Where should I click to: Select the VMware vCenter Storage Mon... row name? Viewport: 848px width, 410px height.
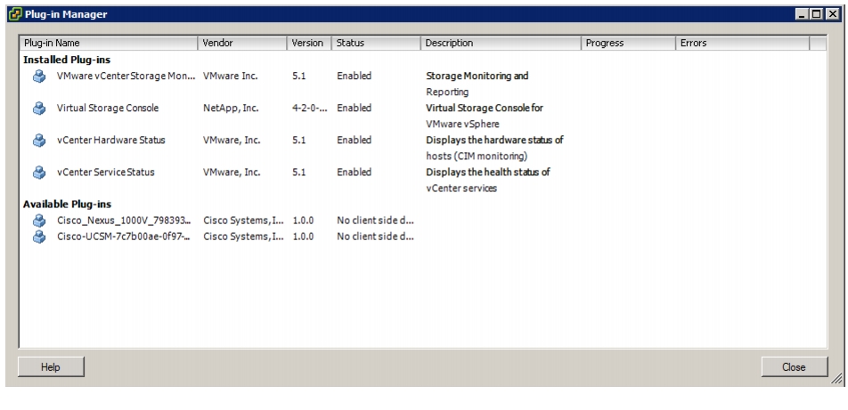(126, 76)
